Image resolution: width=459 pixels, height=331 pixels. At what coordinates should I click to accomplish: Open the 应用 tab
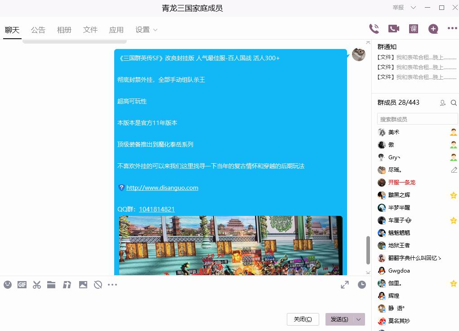click(x=116, y=30)
